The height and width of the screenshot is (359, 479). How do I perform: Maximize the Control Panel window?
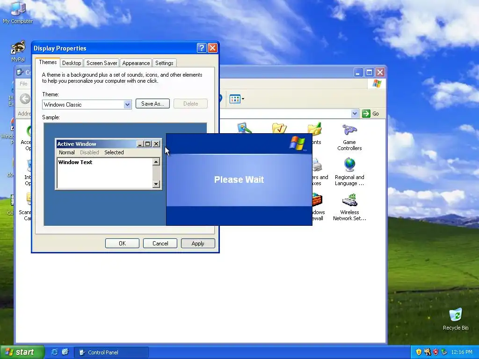pyautogui.click(x=369, y=72)
